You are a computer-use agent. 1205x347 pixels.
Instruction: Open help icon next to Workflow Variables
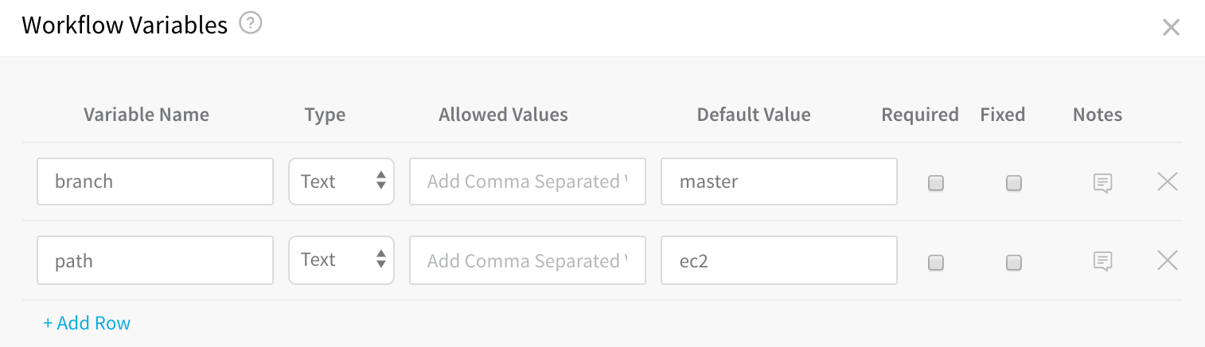click(251, 25)
